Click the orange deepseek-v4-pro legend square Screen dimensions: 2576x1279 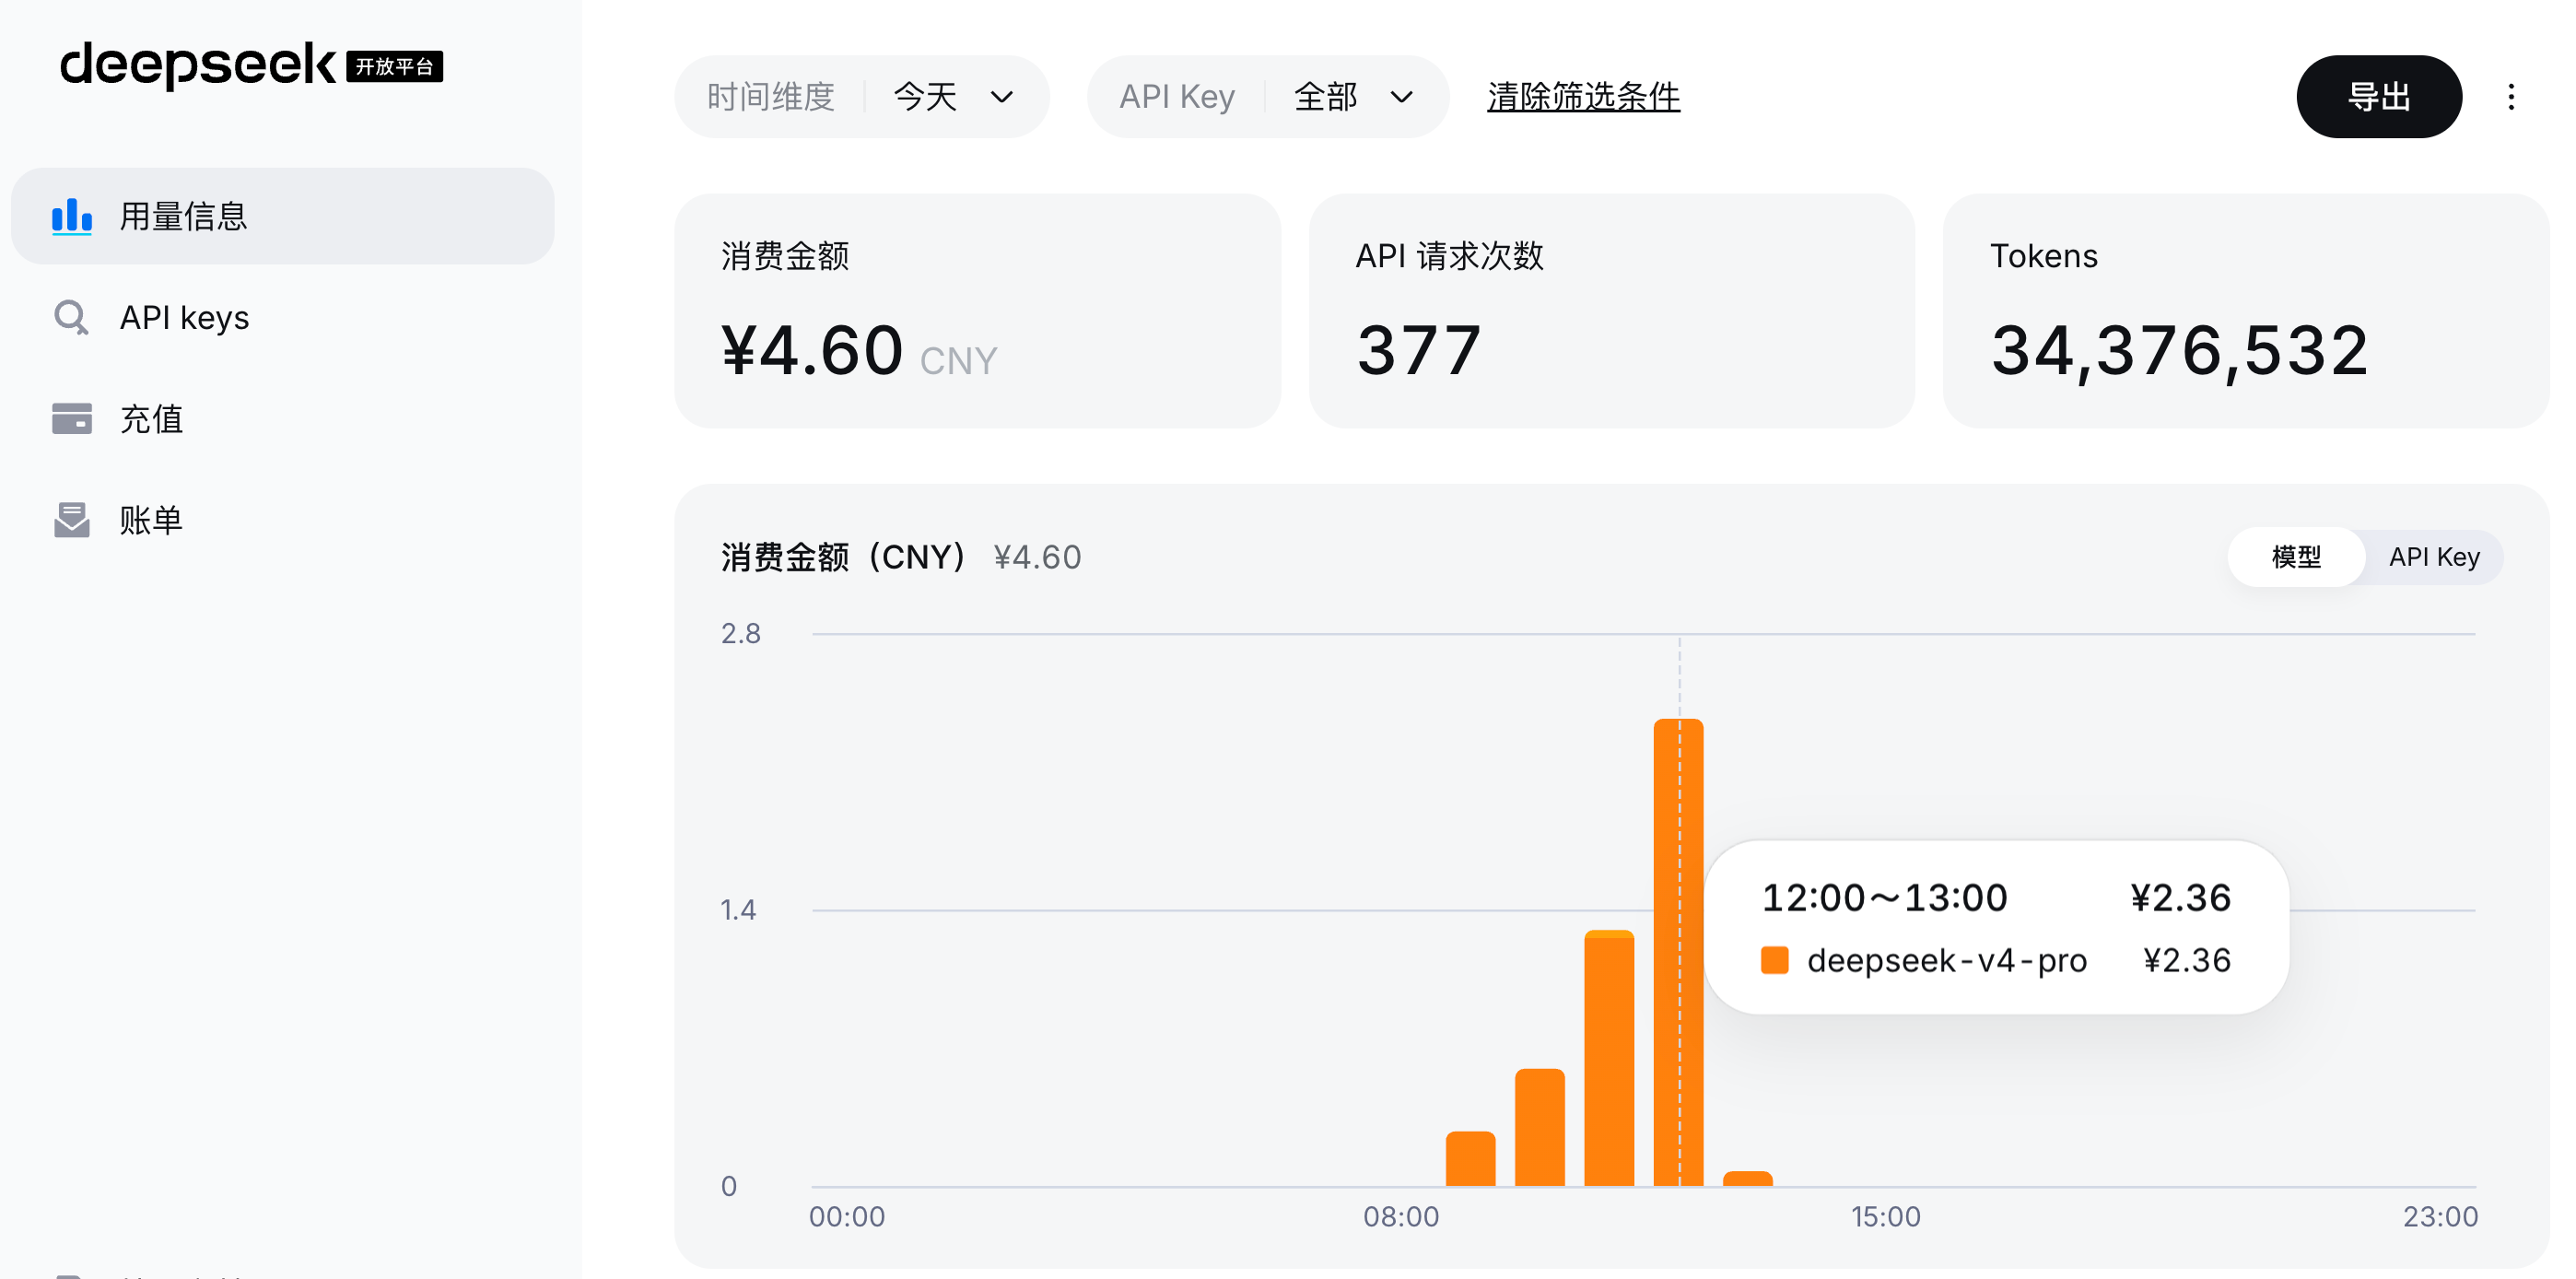1774,960
